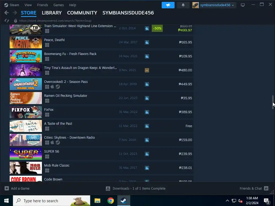Click the ₱165.95 price
This screenshot has width=275, height=206.
pos(186,42)
